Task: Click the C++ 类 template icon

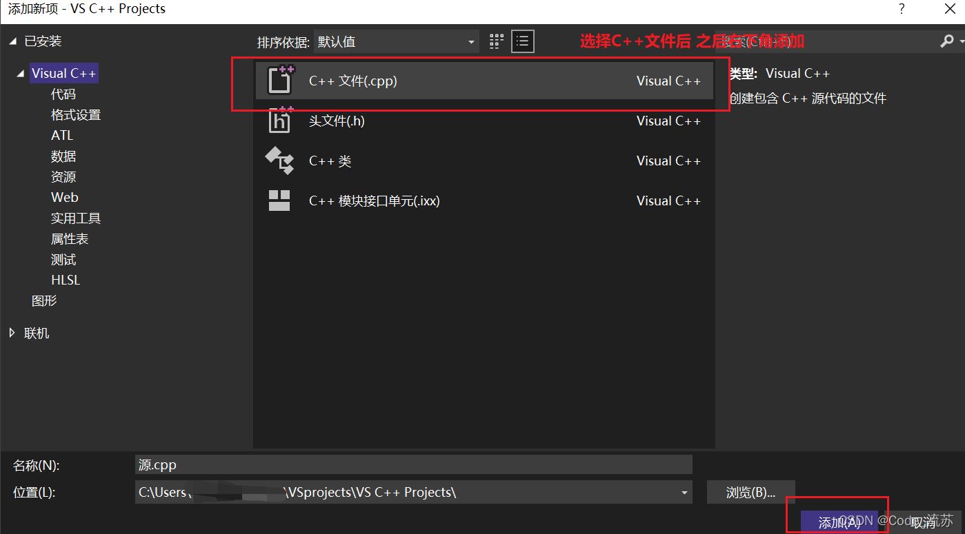Action: (x=280, y=161)
